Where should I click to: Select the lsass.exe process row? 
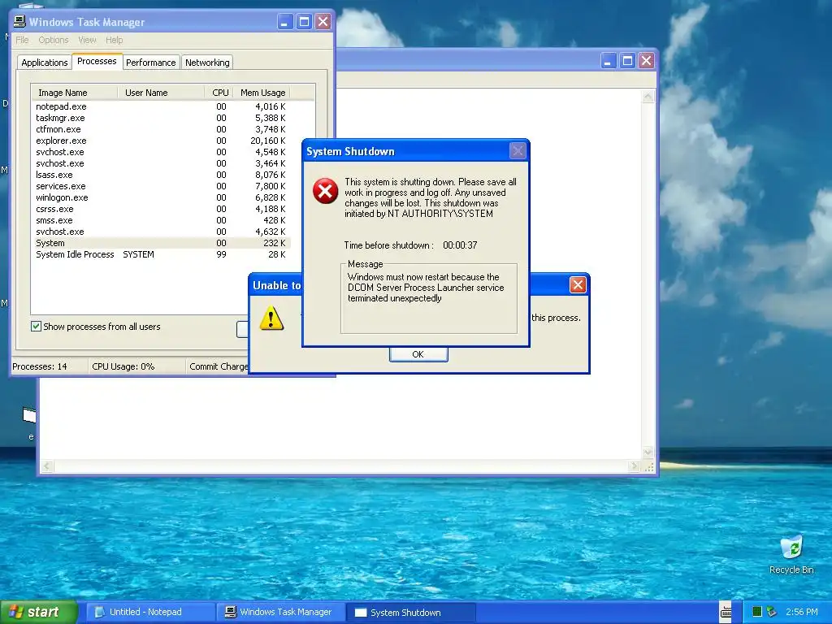click(161, 175)
